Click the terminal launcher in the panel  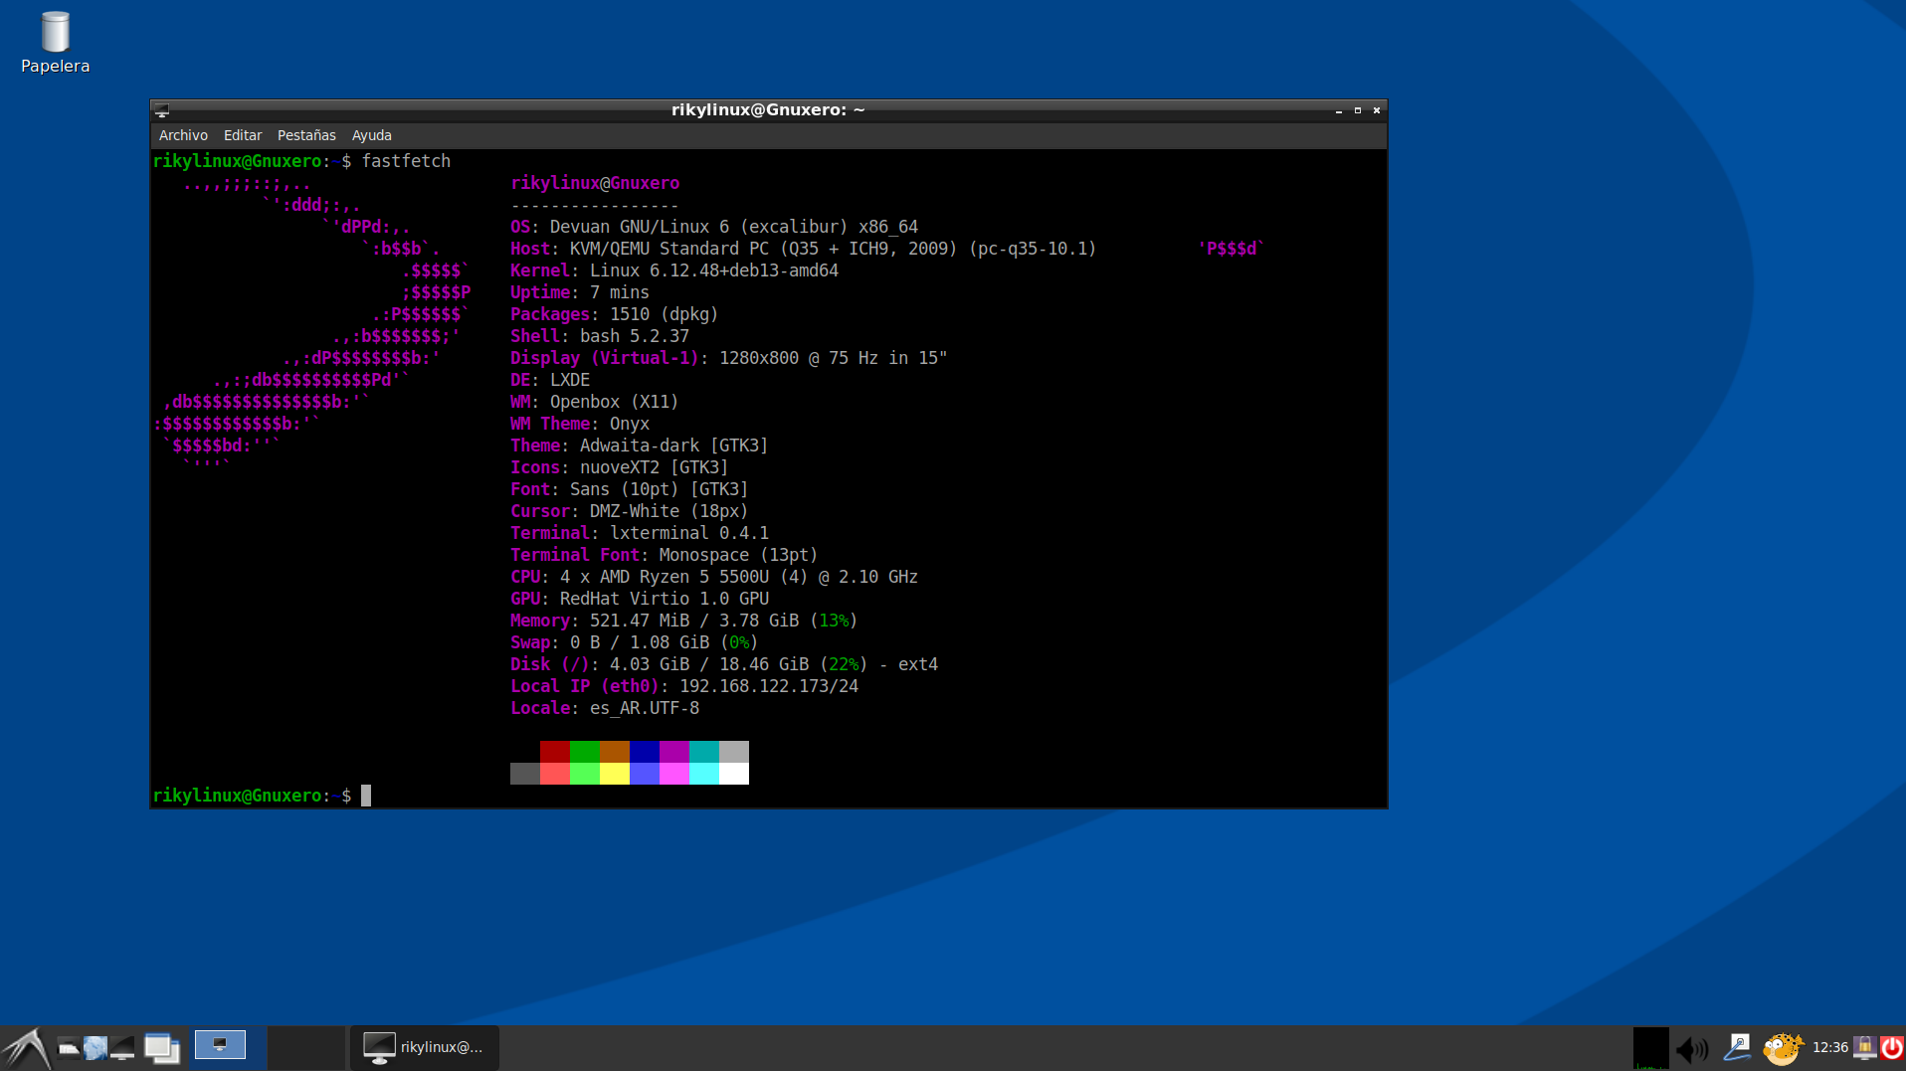coord(122,1047)
